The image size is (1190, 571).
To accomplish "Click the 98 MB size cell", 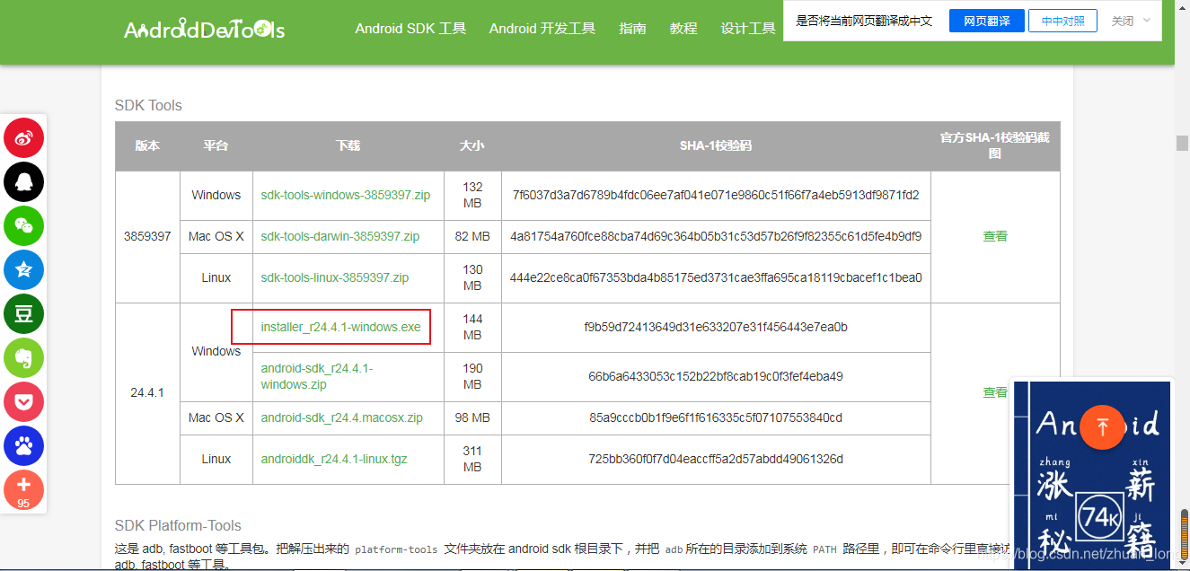I will point(472,417).
